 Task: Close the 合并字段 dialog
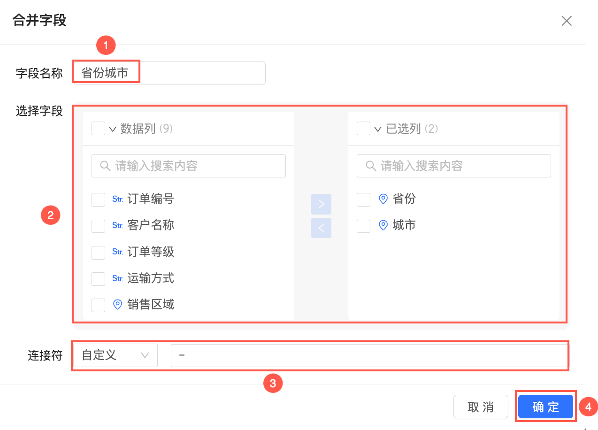point(567,21)
